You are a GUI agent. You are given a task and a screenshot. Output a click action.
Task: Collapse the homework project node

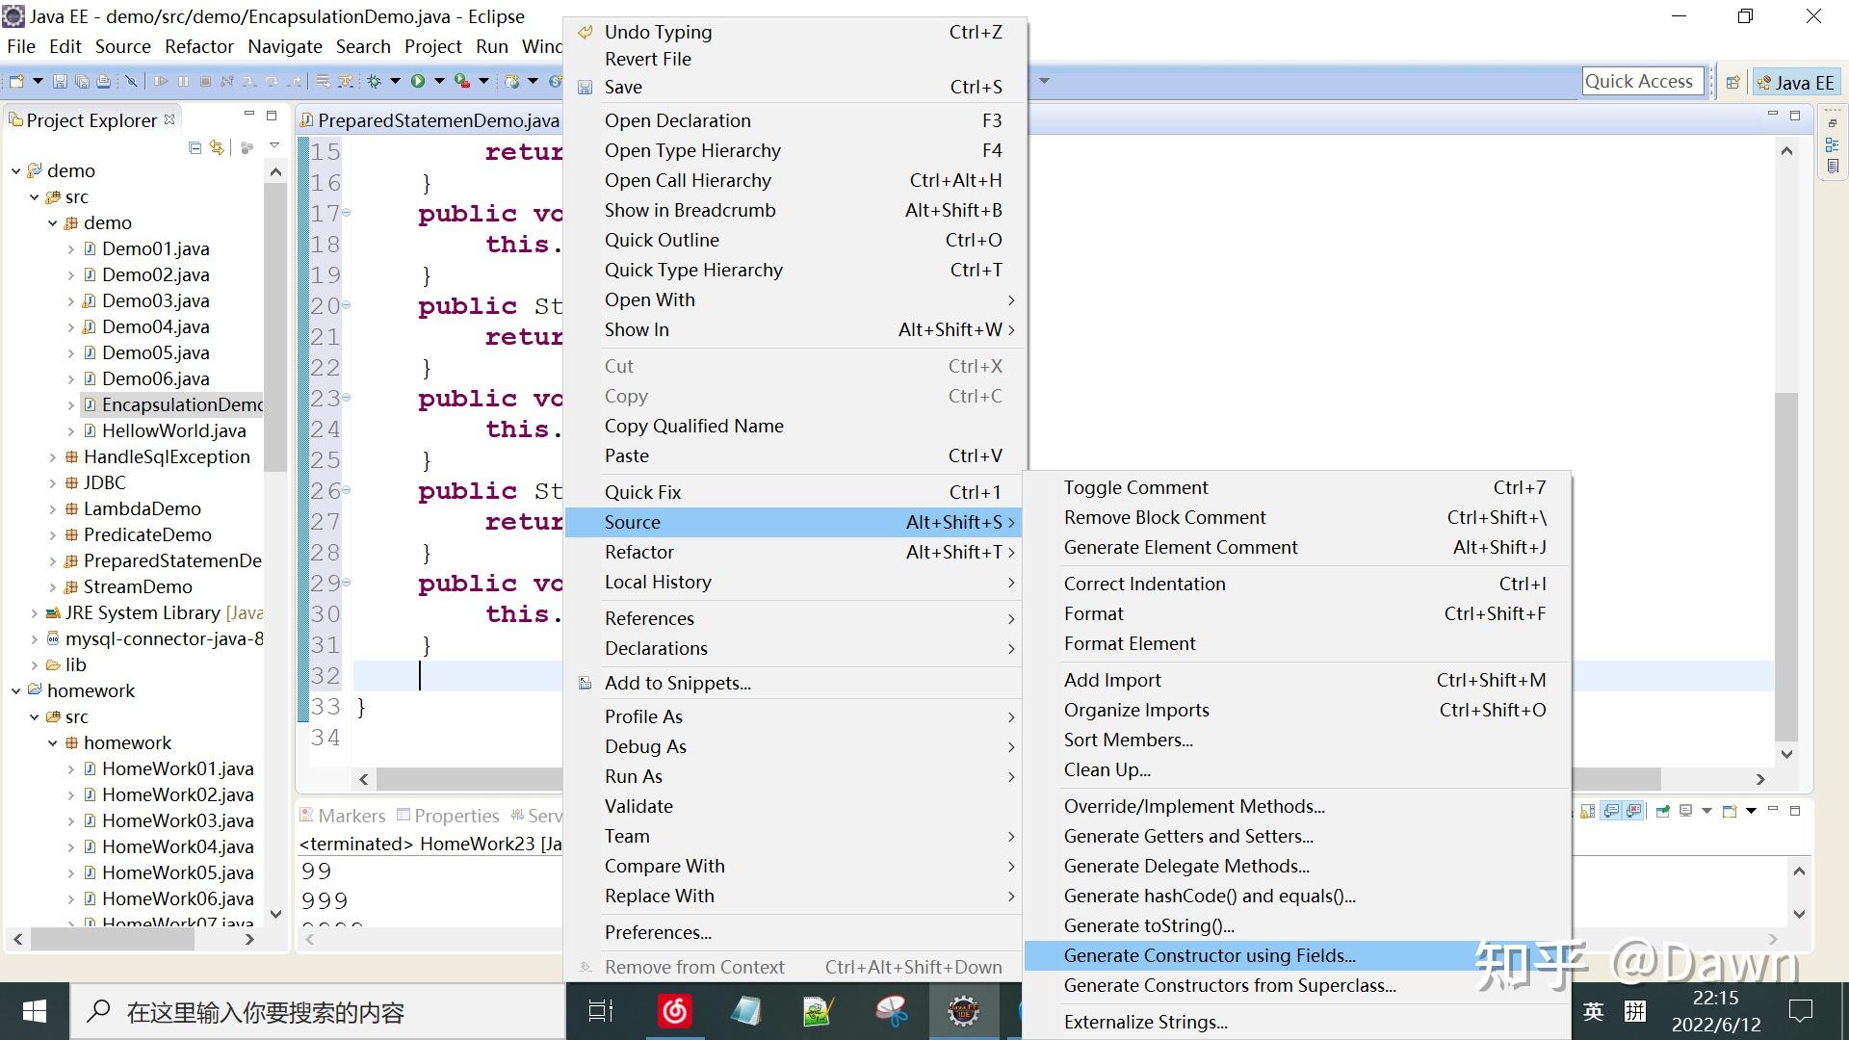[x=15, y=690]
